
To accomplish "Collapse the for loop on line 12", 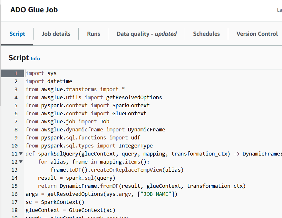I will coord(20,162).
